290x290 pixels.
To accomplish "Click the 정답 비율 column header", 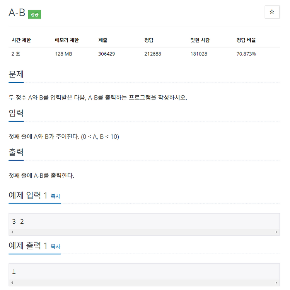I will tap(246, 40).
